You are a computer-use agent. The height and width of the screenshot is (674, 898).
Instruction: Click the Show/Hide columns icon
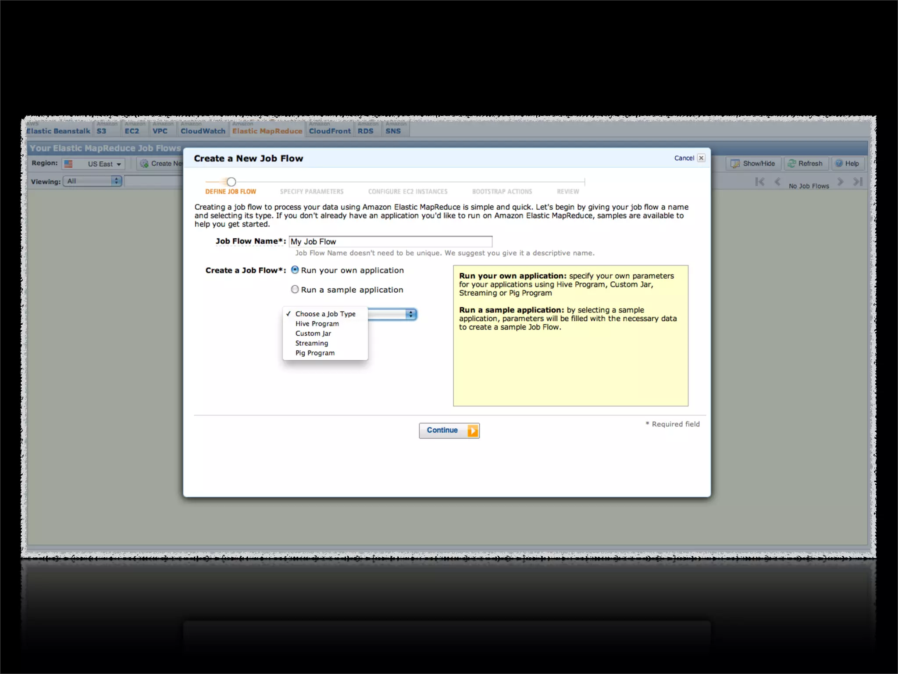tap(735, 163)
